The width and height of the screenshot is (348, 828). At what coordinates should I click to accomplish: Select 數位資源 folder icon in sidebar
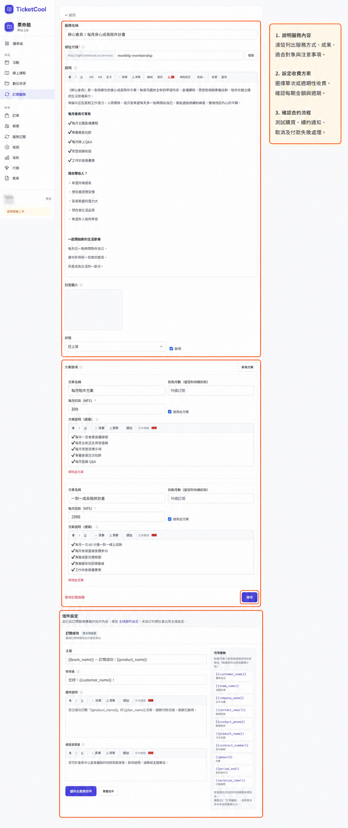(7, 83)
